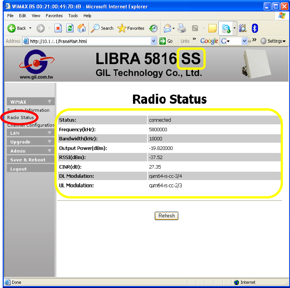
Task: Refresh page using green arrows toolbar icon
Action: pos(70,28)
